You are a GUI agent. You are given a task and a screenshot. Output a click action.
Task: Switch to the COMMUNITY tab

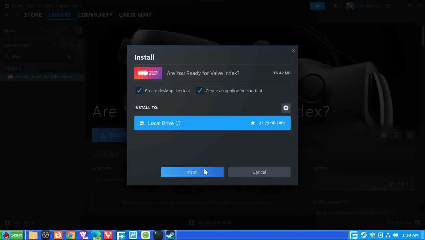click(x=95, y=15)
